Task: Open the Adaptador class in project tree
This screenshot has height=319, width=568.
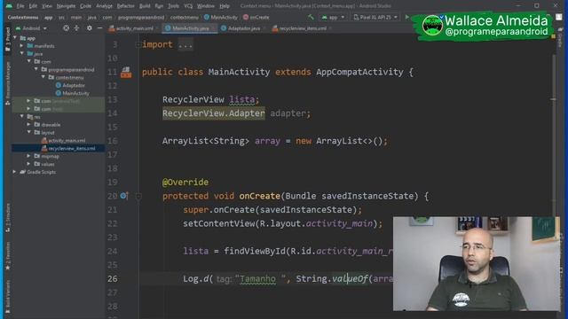Action: (x=70, y=85)
